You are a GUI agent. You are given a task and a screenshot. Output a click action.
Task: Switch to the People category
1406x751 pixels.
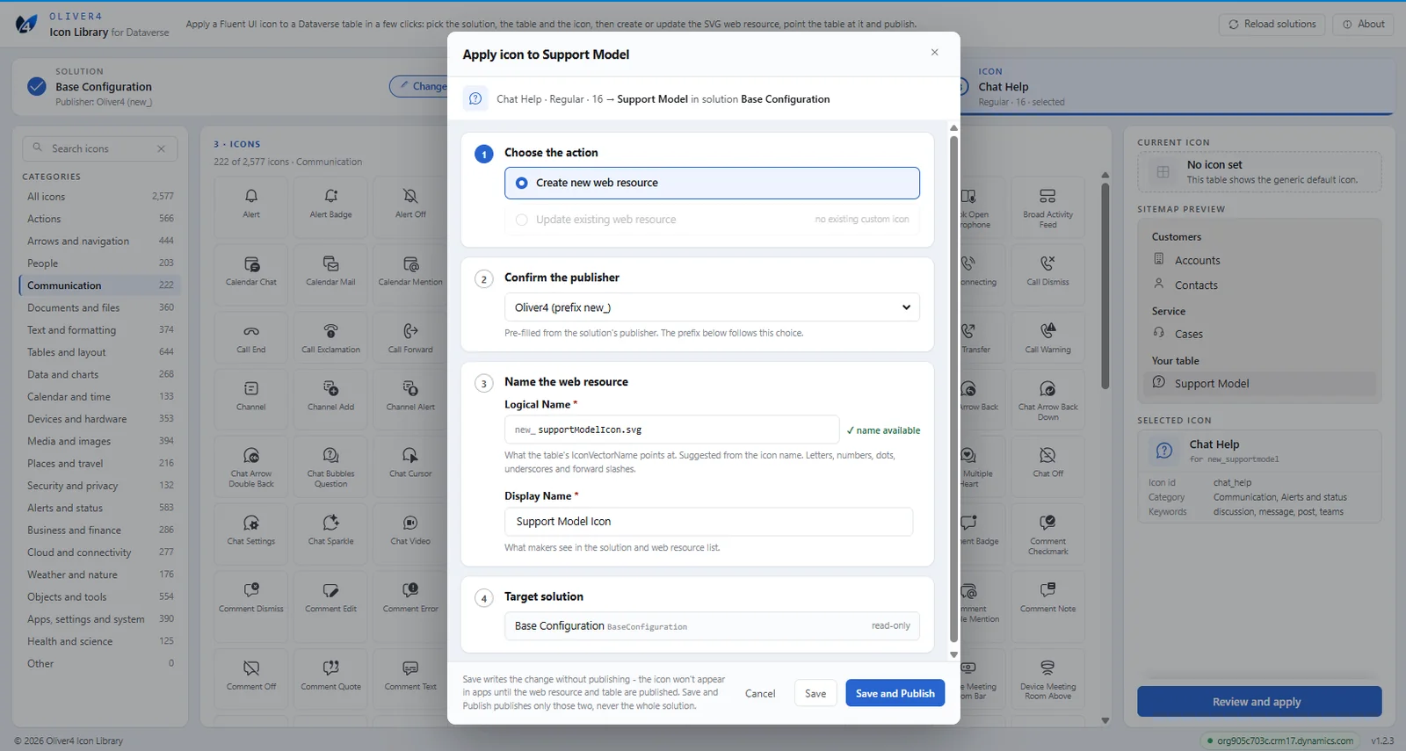(x=100, y=264)
